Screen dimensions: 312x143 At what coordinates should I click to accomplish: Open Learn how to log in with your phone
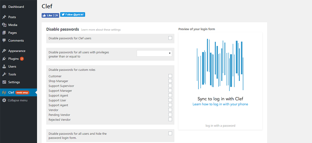pyautogui.click(x=220, y=104)
